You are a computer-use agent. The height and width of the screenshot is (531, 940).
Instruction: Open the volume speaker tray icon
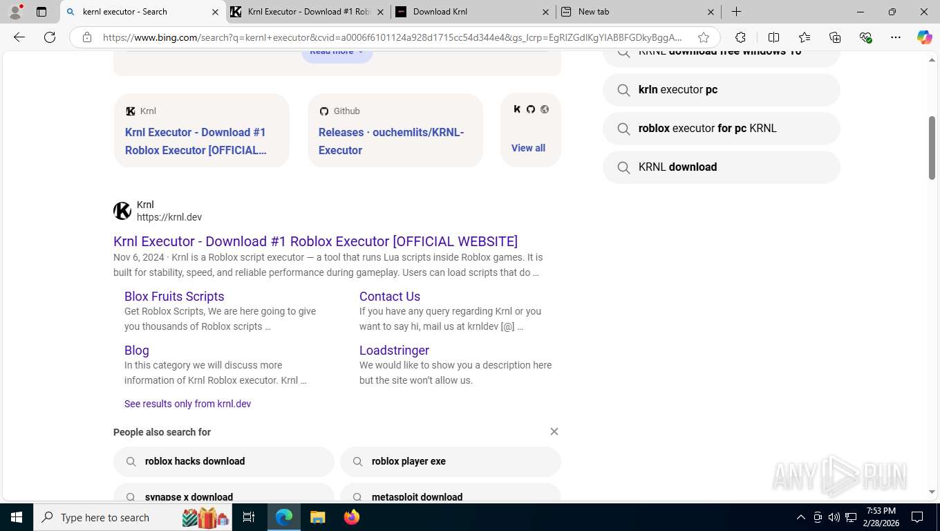(834, 517)
